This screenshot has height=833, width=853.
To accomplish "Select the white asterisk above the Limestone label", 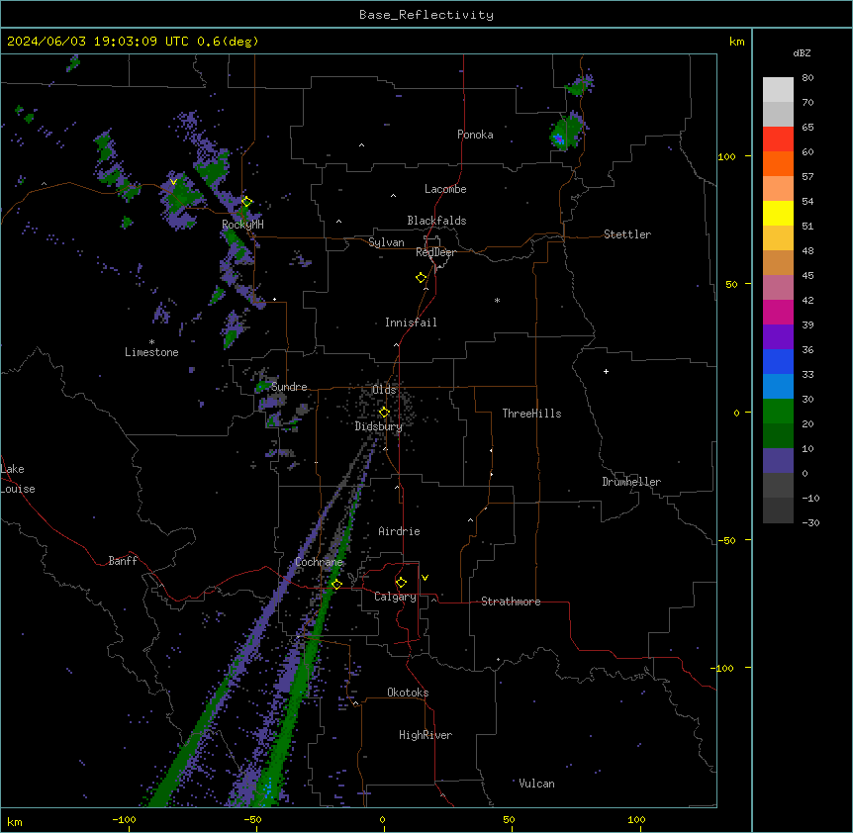I will (x=151, y=342).
